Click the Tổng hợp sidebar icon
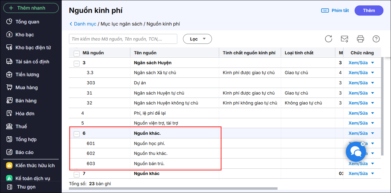Image resolution: width=391 pixels, height=193 pixels. click(x=10, y=139)
